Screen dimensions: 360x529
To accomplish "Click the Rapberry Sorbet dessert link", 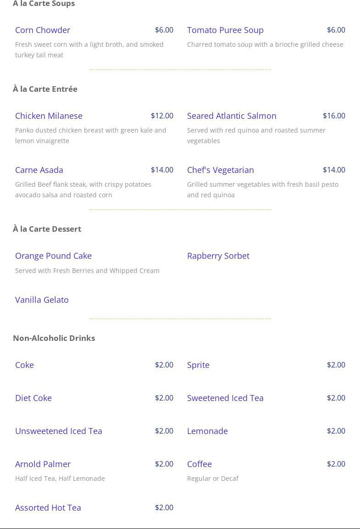I will (x=218, y=256).
